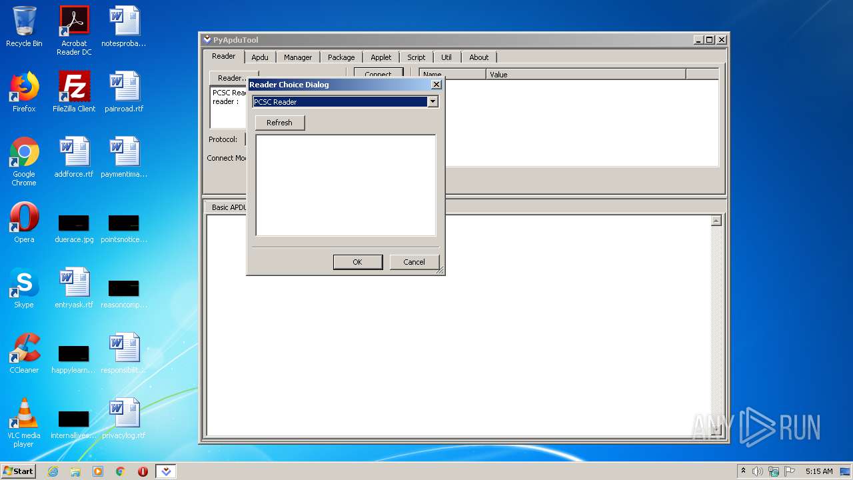853x480 pixels.
Task: Click Refresh in reader dialog
Action: pyautogui.click(x=280, y=123)
